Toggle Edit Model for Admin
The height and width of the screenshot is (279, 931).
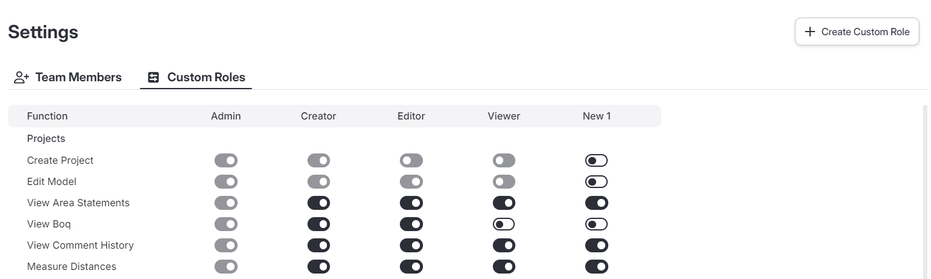point(226,182)
